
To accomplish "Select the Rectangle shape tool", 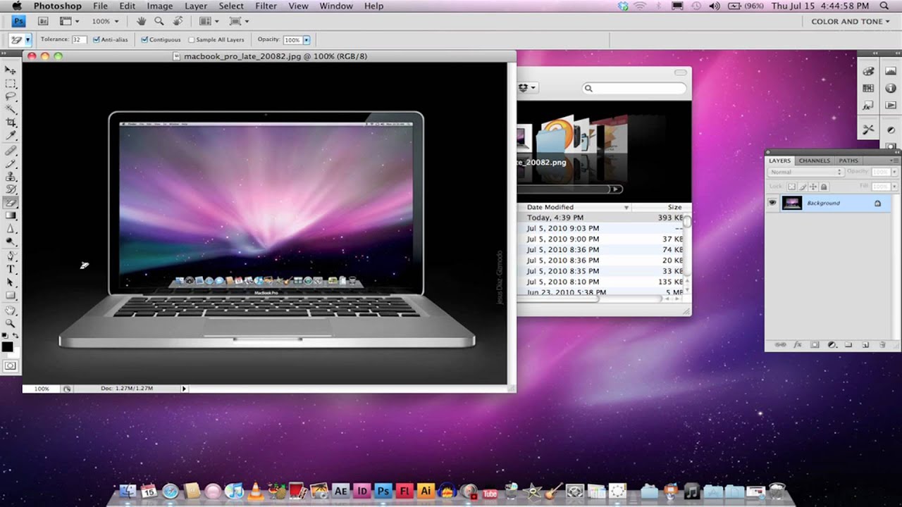I will (x=11, y=296).
